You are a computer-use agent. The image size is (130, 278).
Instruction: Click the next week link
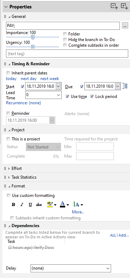[50, 79]
